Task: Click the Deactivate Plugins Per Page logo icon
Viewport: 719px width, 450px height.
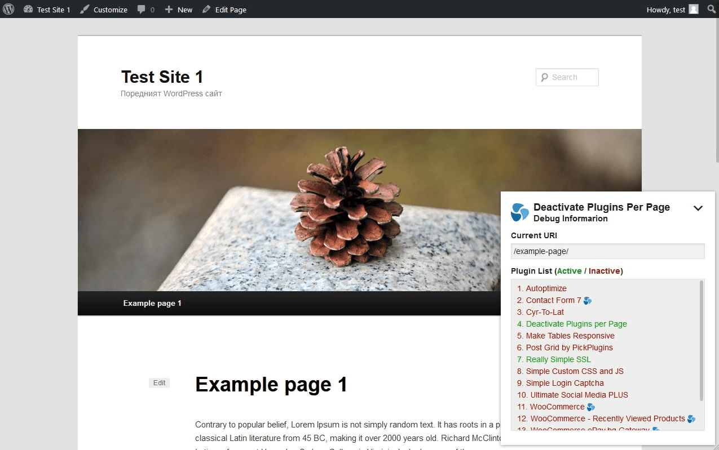Action: coord(518,212)
